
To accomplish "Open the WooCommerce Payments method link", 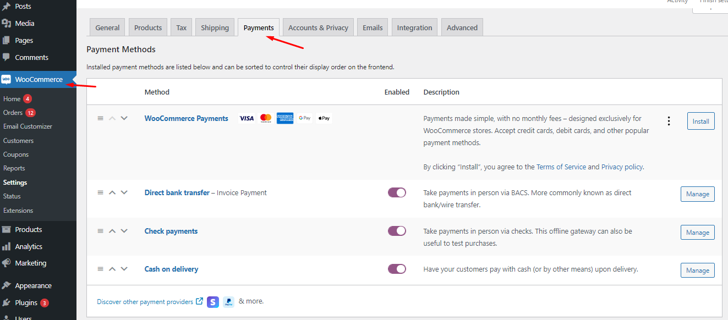I will [187, 118].
